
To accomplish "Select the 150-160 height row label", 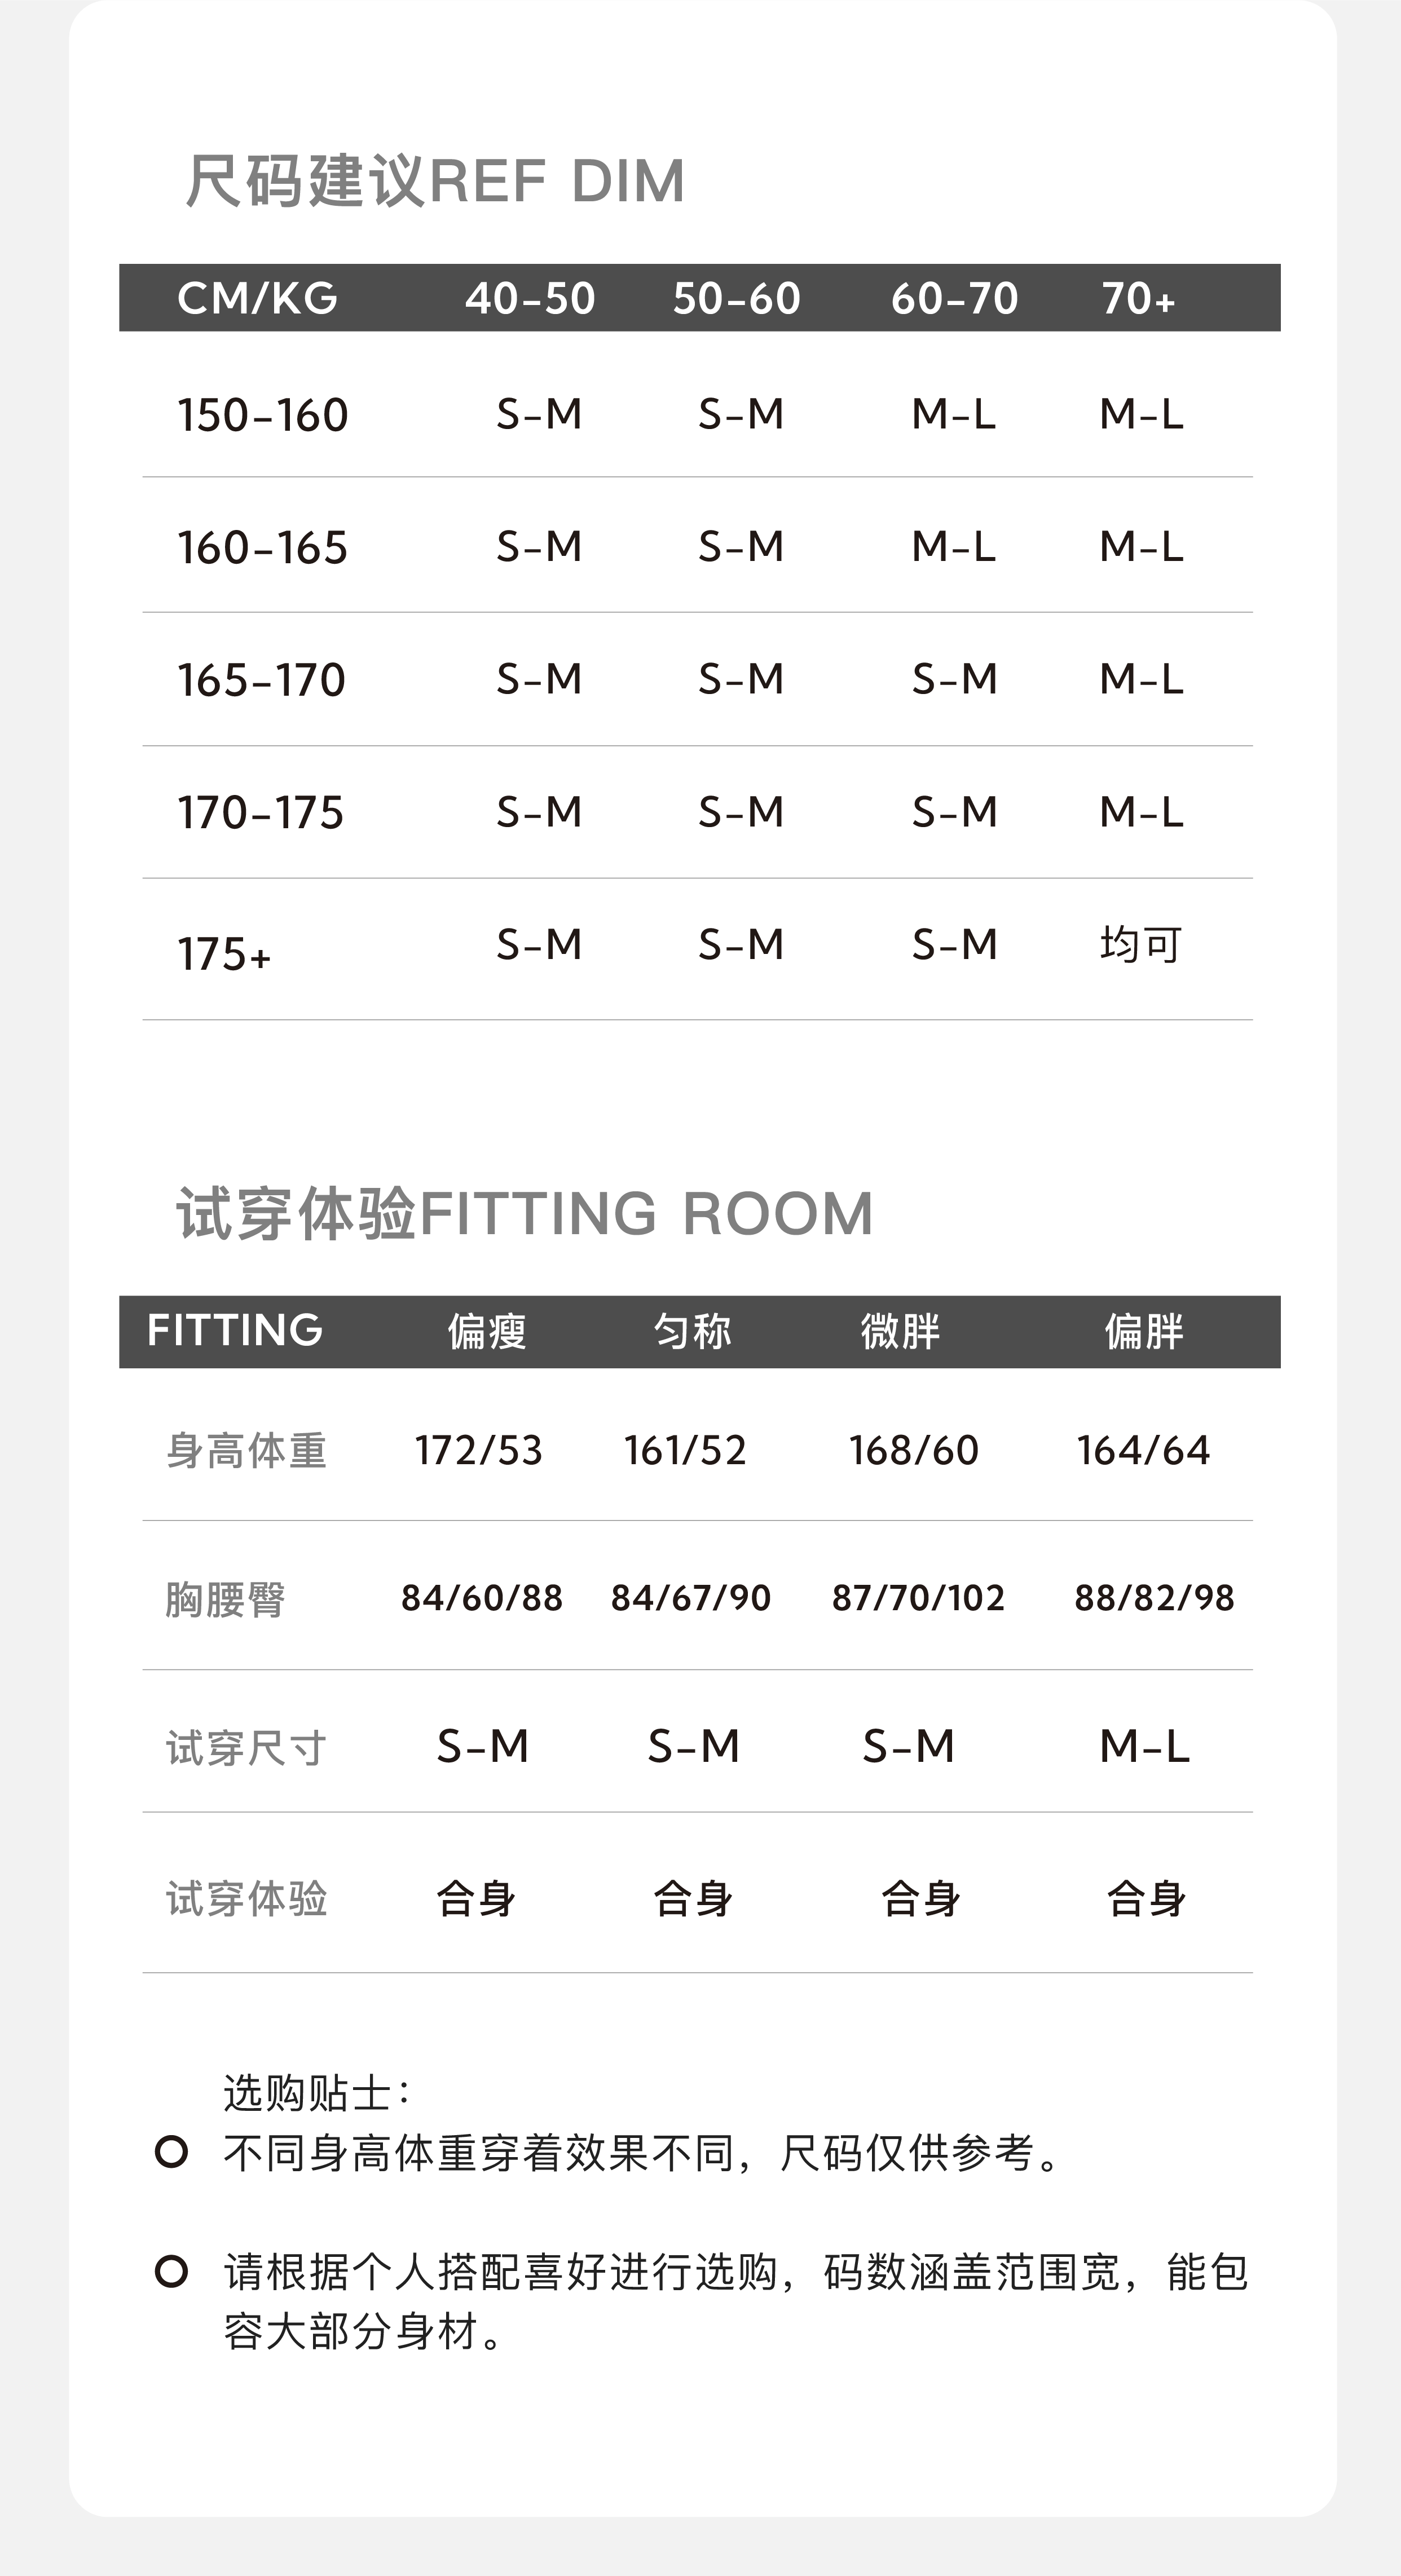I will 262,415.
